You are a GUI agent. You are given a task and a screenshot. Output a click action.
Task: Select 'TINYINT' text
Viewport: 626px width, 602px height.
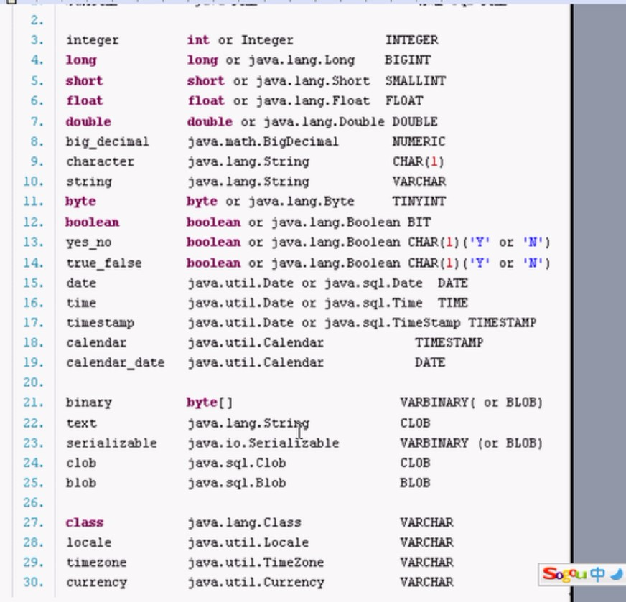(419, 201)
